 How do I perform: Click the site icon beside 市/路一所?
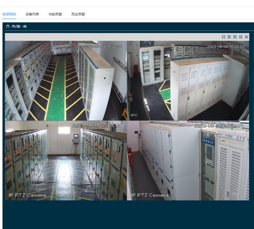7,27
